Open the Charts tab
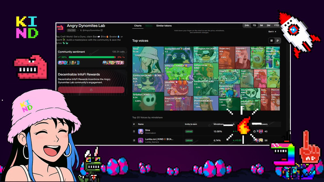The height and width of the screenshot is (182, 324). click(x=138, y=26)
